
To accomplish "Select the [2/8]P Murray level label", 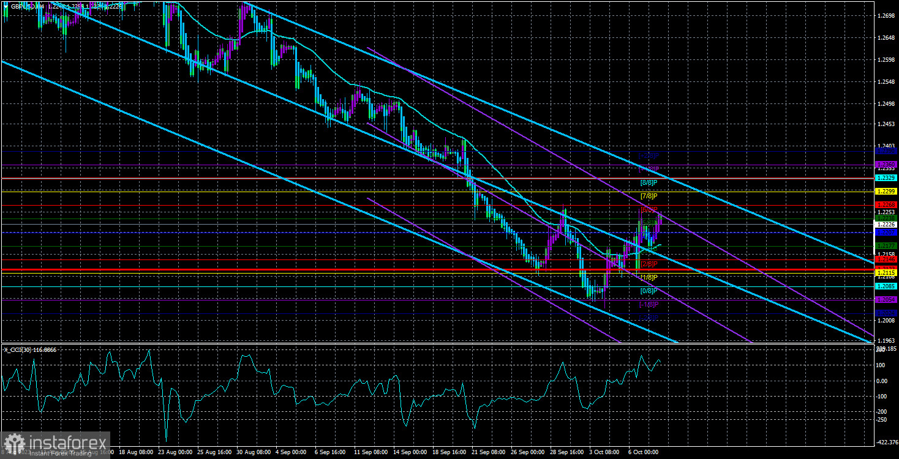I will [x=649, y=264].
